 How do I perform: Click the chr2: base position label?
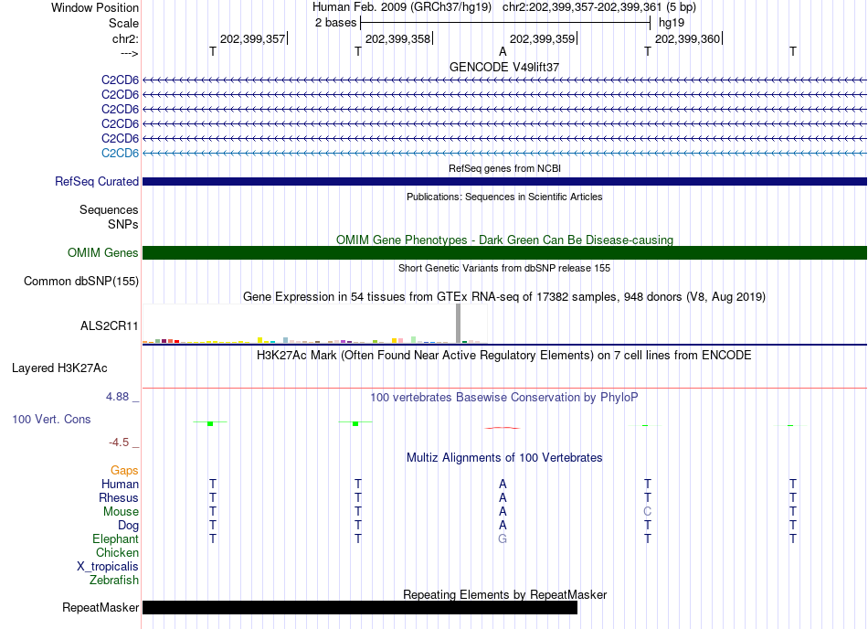pyautogui.click(x=125, y=38)
